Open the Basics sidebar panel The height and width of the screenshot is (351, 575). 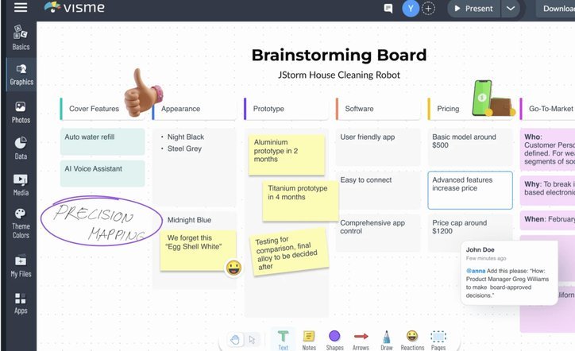pos(21,38)
